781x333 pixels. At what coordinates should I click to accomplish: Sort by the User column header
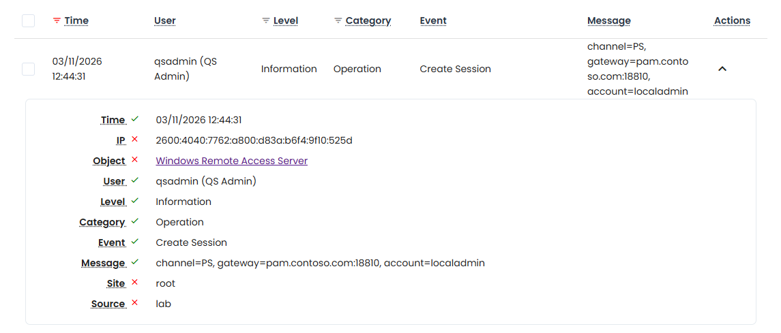click(x=165, y=20)
